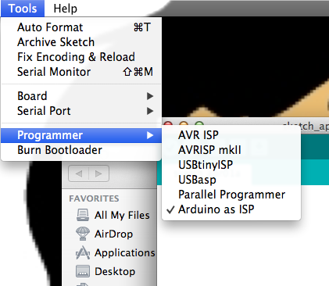Go back in Finder window
The image size is (329, 286).
click(x=79, y=173)
